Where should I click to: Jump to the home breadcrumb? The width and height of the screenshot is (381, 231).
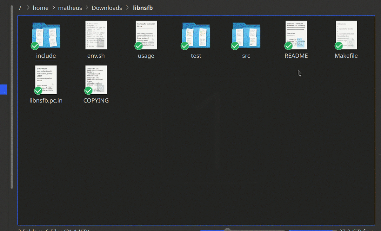click(x=41, y=8)
